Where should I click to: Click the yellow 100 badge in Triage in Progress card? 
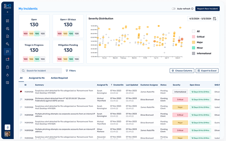(x=31, y=59)
